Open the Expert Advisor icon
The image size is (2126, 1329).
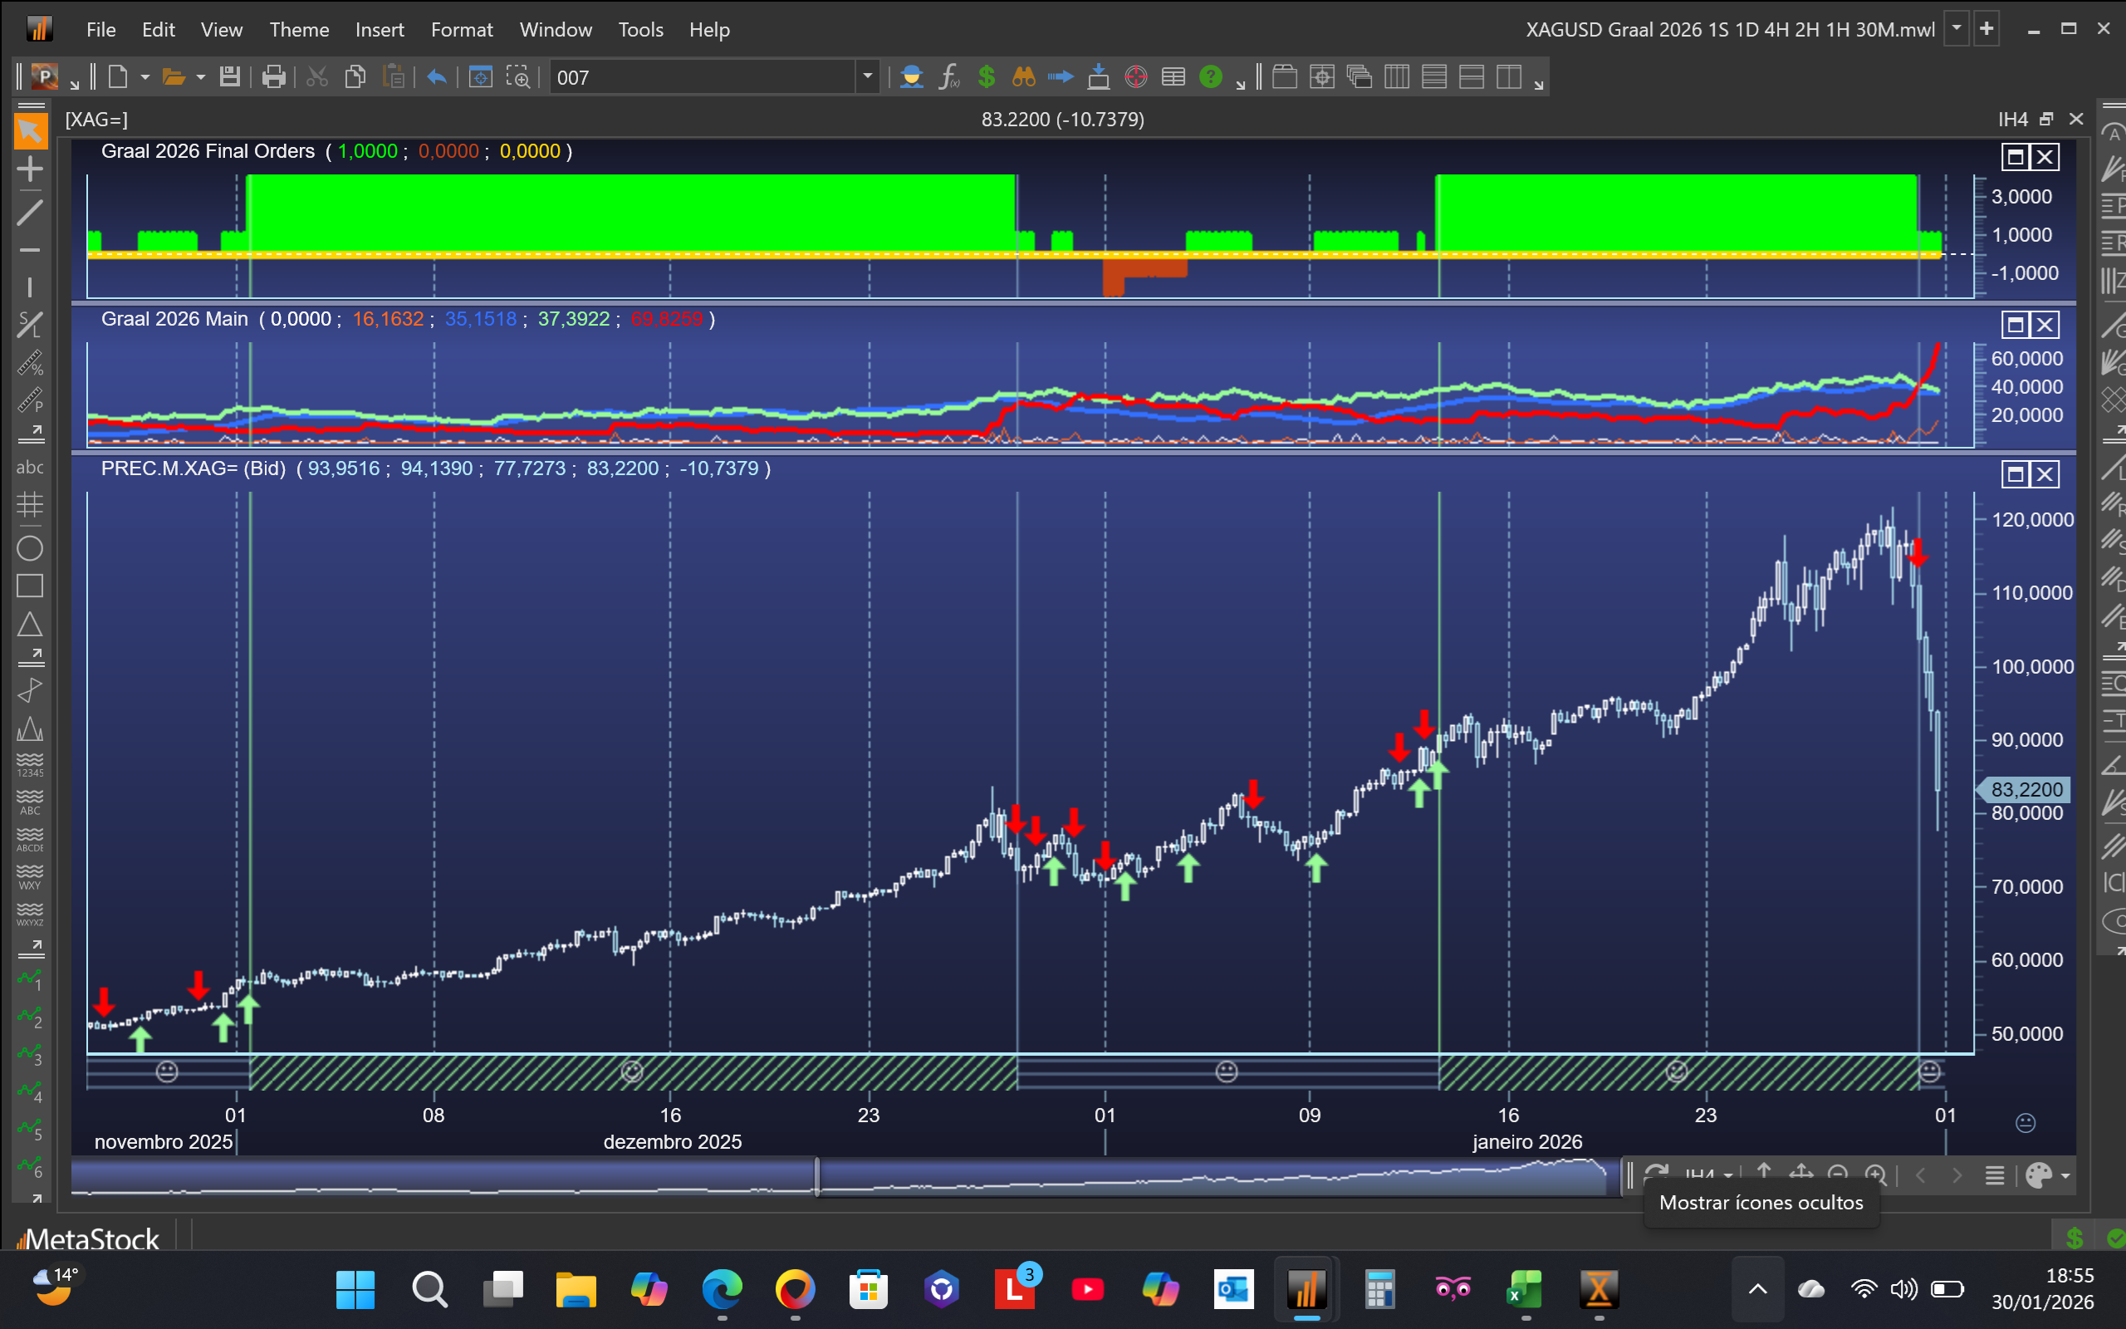point(911,77)
